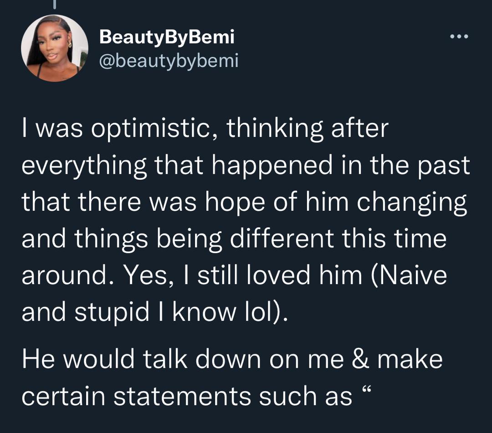This screenshot has height=433, width=492.
Task: Open the @beautybybemi handle link
Action: 169,60
